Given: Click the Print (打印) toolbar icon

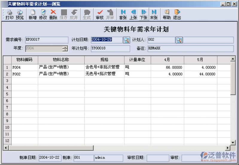Looking at the screenshot, I should pyautogui.click(x=9, y=14).
